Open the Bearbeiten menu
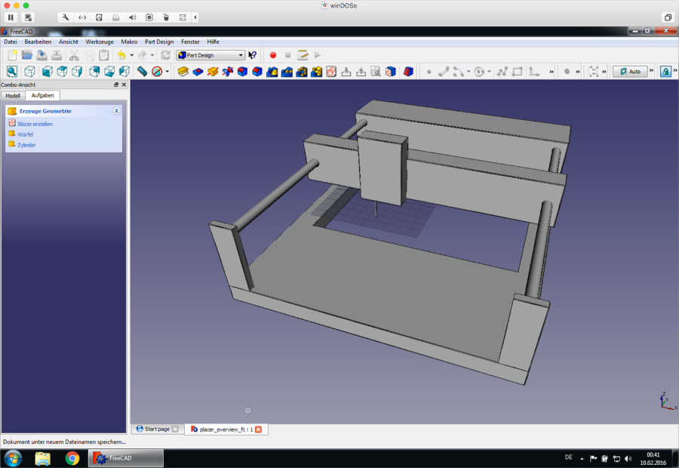Viewport: 679px width, 468px height. tap(38, 42)
